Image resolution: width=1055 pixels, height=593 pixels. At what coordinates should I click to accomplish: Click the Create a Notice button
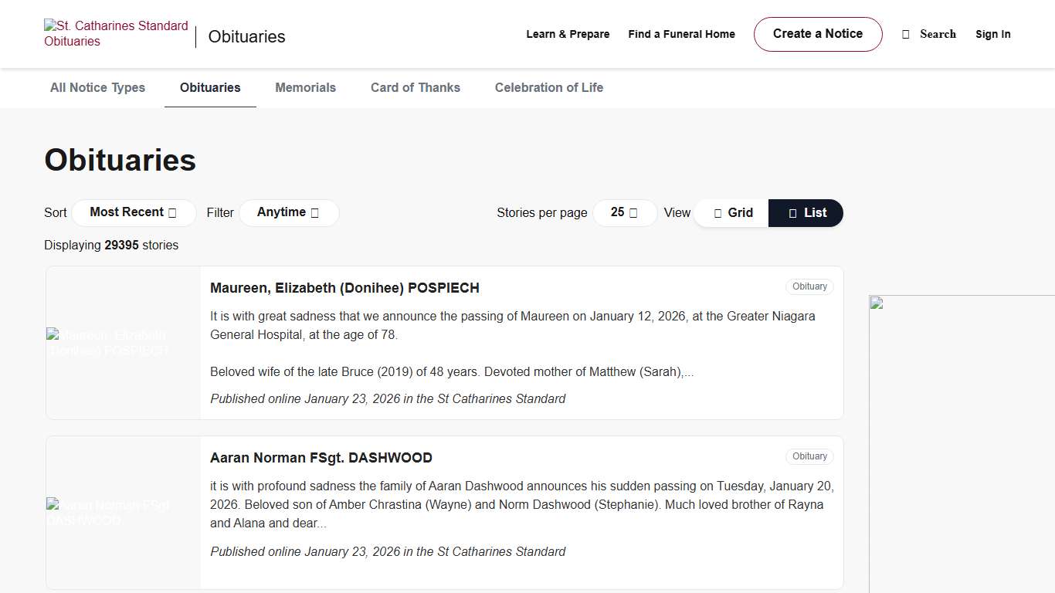818,34
